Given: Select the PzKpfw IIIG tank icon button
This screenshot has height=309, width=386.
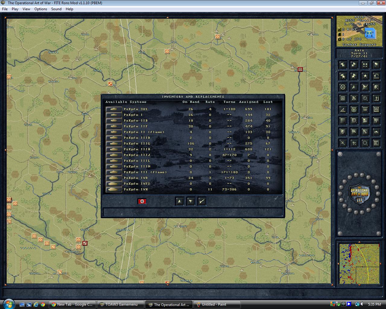Looking at the screenshot, I should (114, 144).
